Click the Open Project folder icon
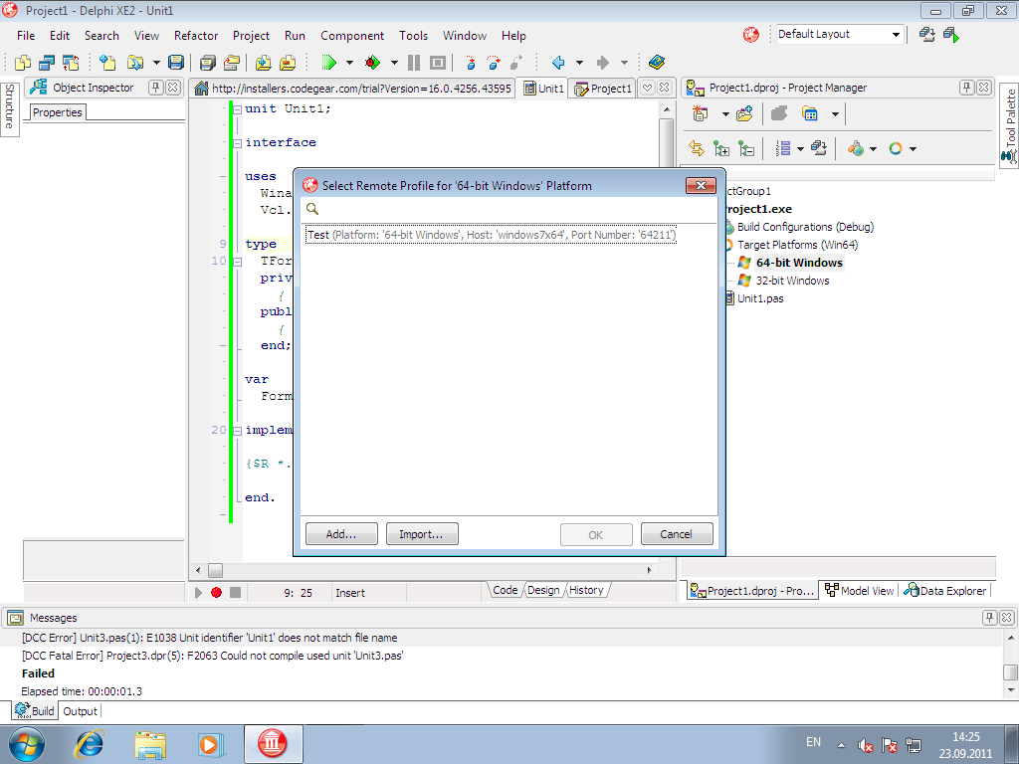 pos(134,63)
